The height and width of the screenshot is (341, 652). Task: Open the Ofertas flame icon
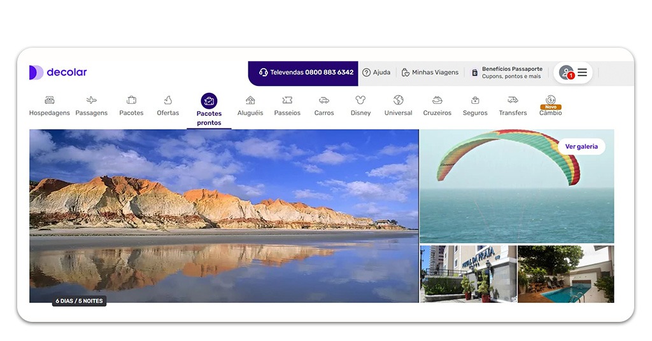pyautogui.click(x=168, y=101)
